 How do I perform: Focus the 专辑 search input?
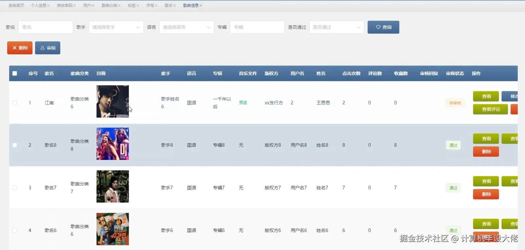(257, 27)
